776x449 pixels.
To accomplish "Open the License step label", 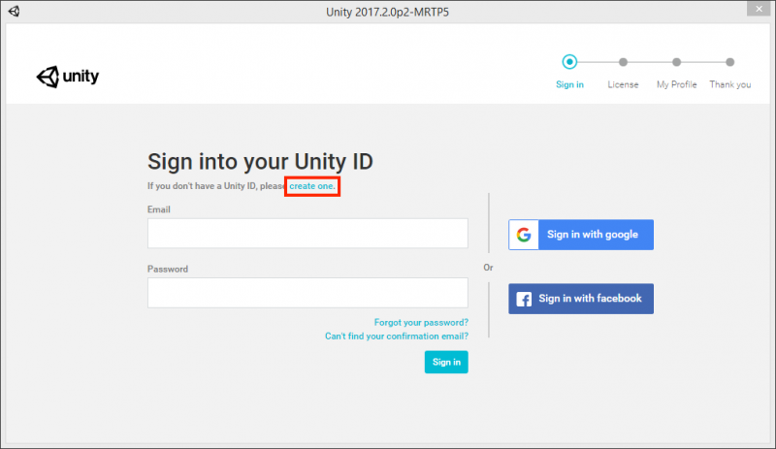I will click(623, 84).
